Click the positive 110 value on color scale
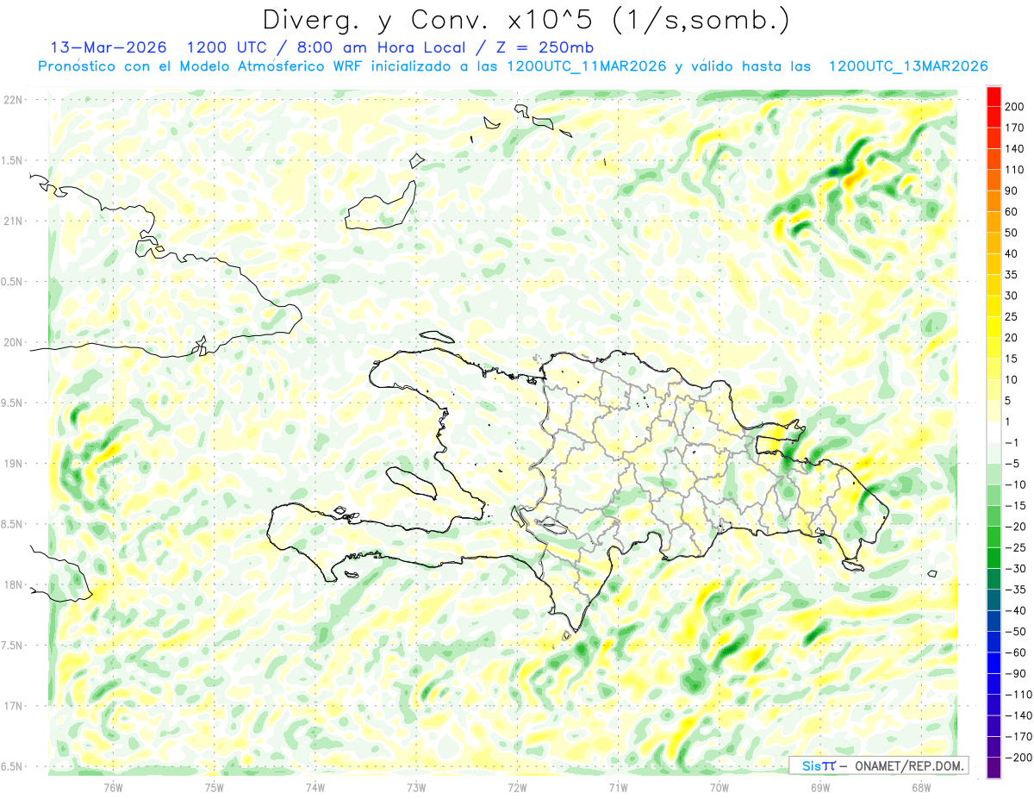The width and height of the screenshot is (1034, 799). [1014, 170]
